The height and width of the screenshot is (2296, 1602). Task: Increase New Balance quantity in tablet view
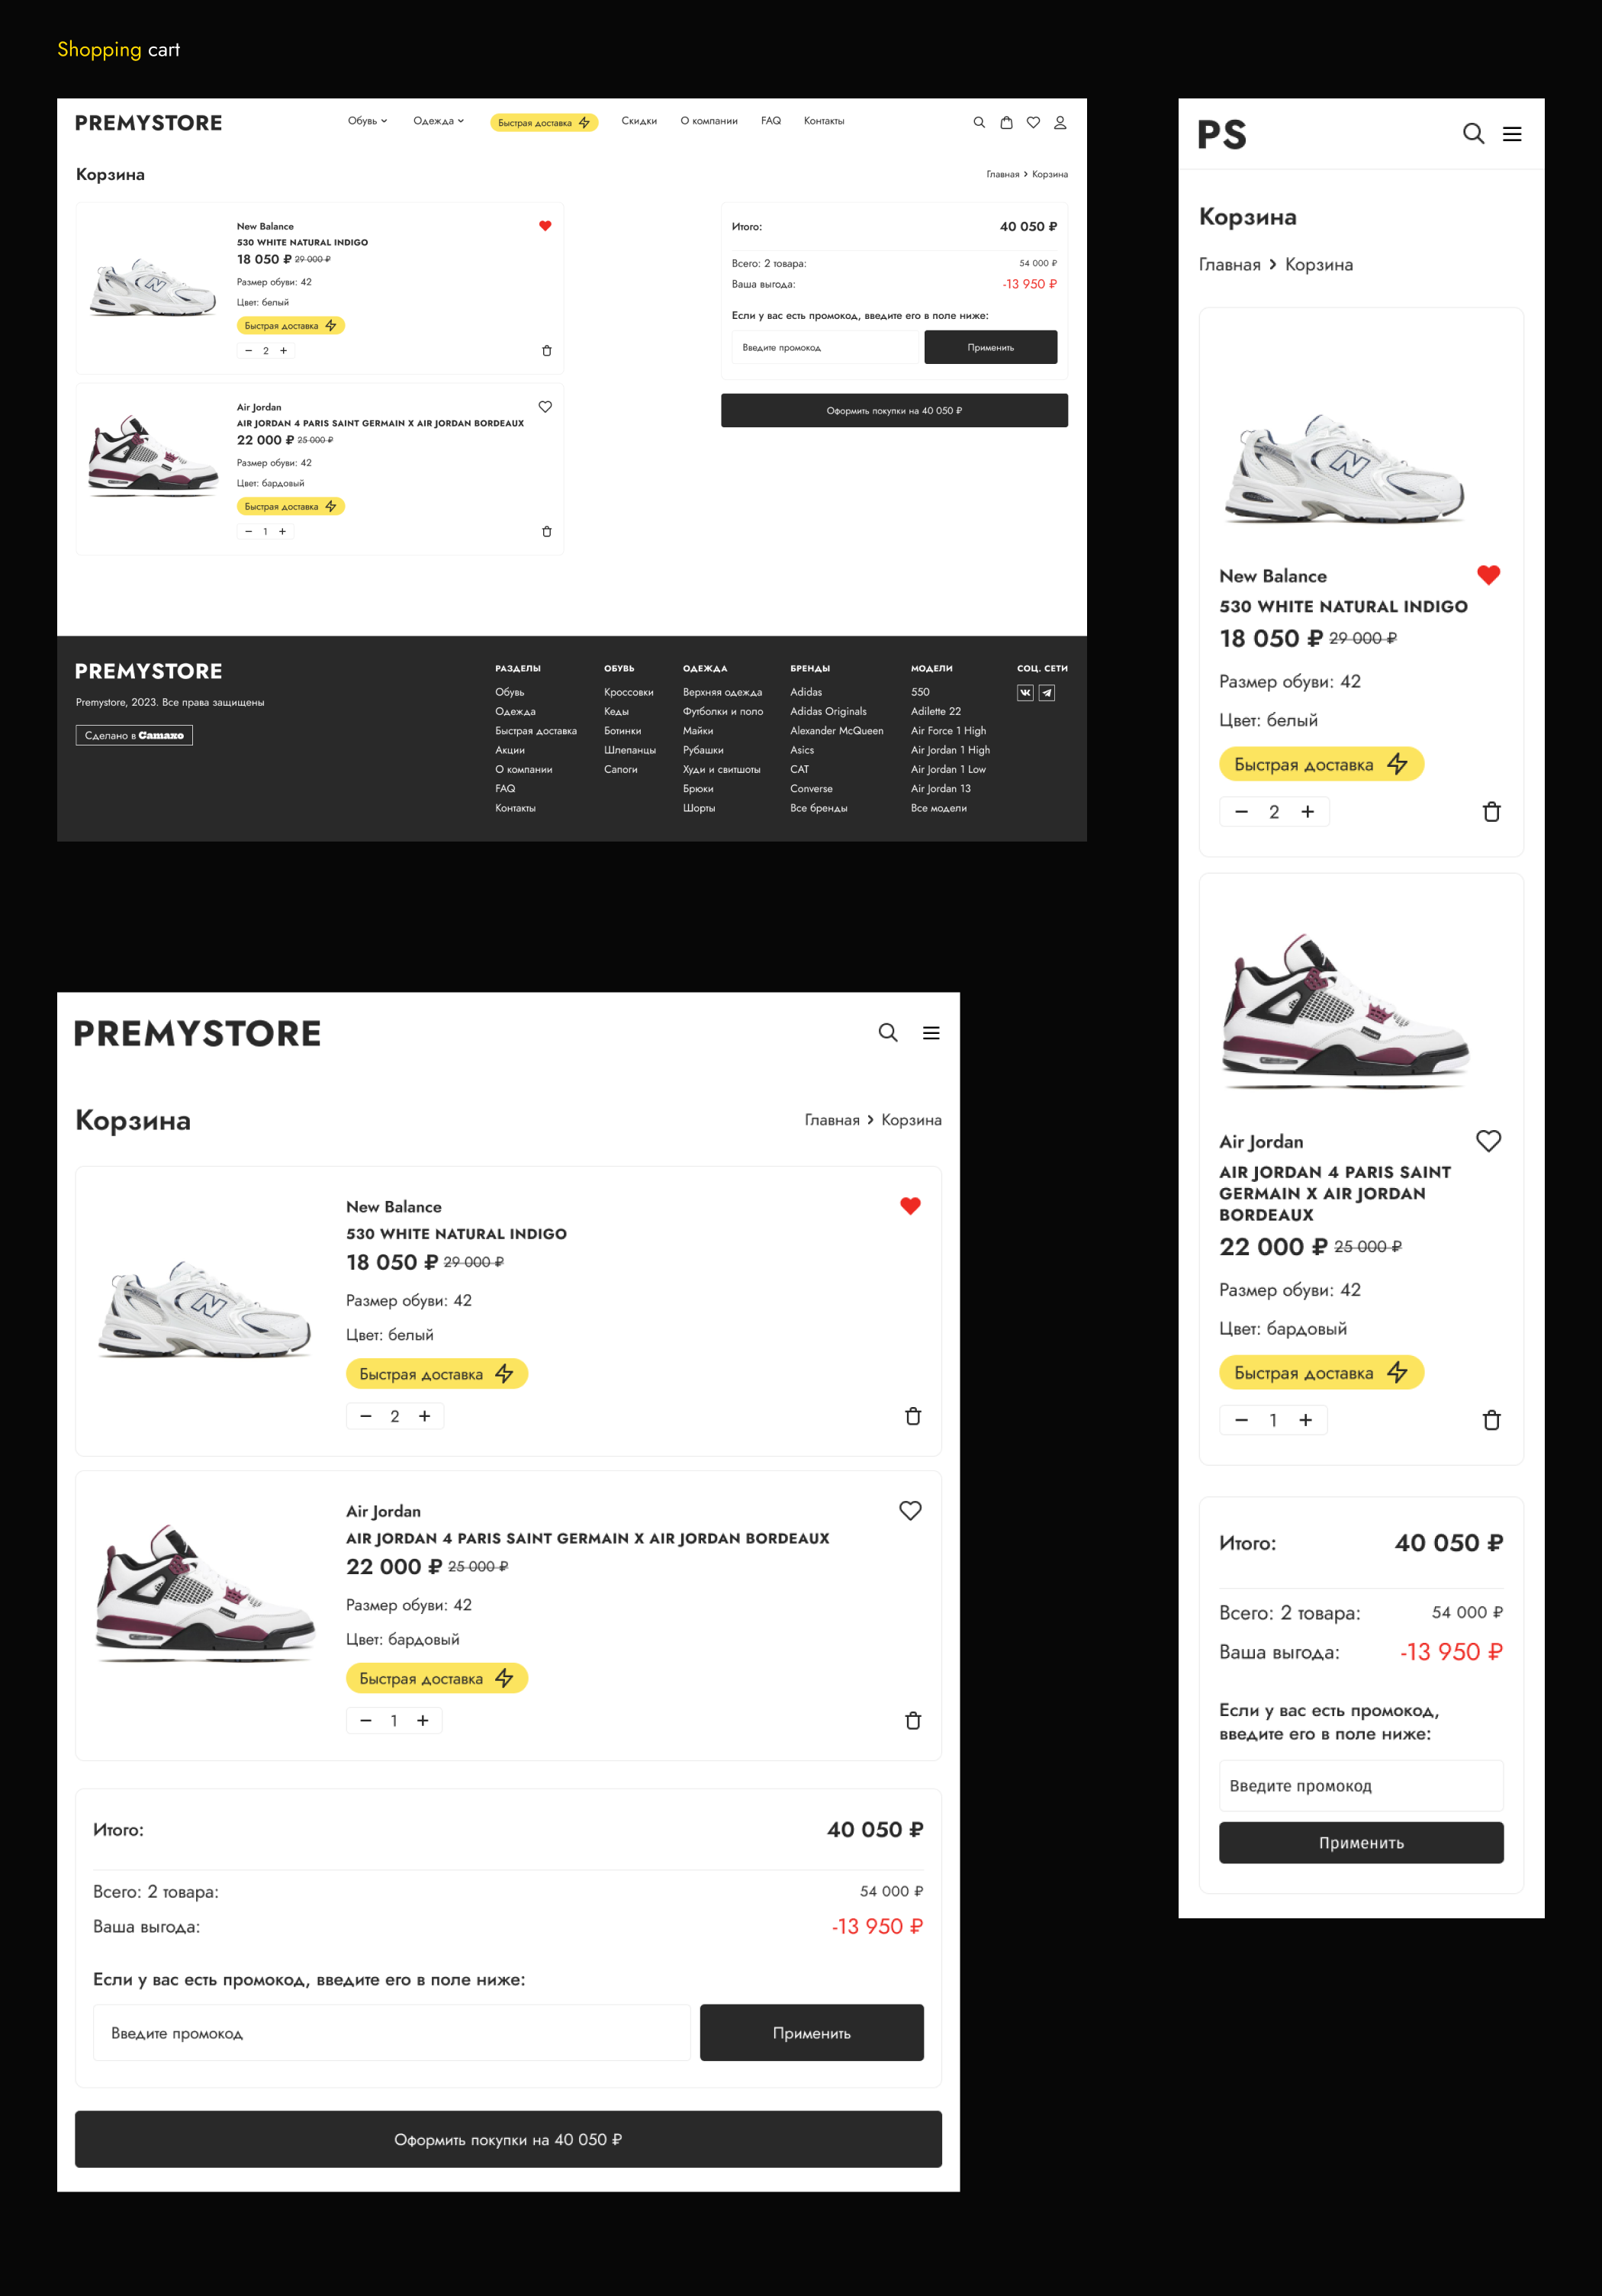[425, 1416]
